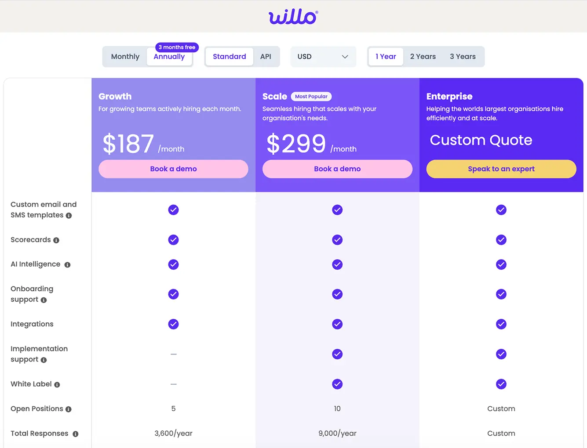
Task: Click the info icon for Custom email templates
Action: point(69,215)
